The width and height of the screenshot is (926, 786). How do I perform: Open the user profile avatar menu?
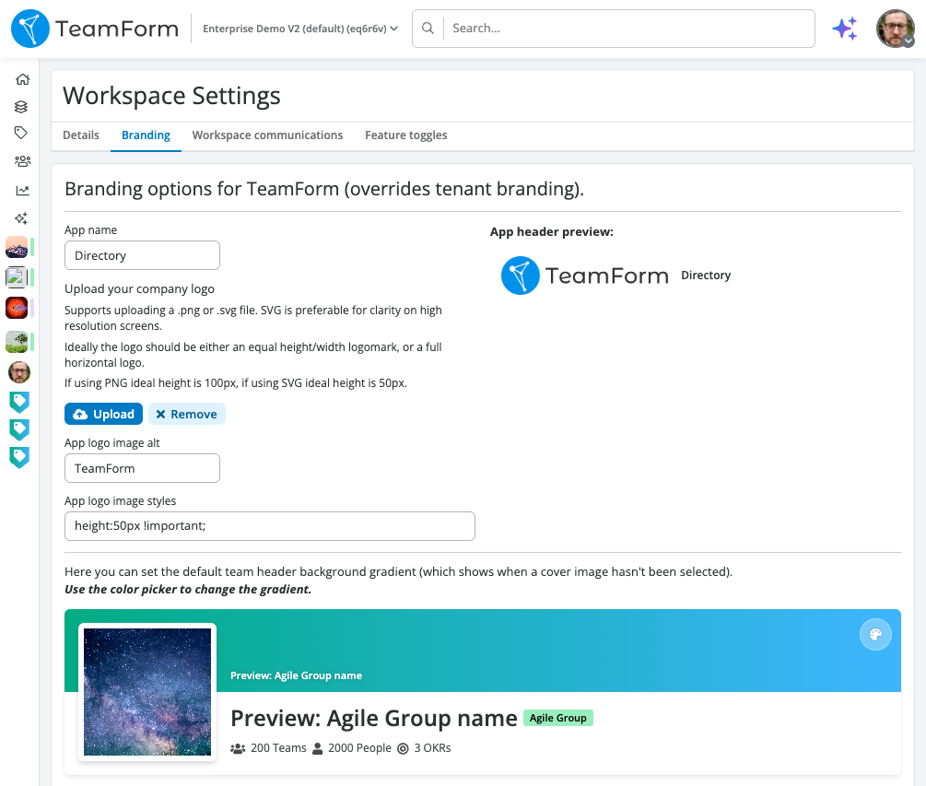click(x=896, y=29)
